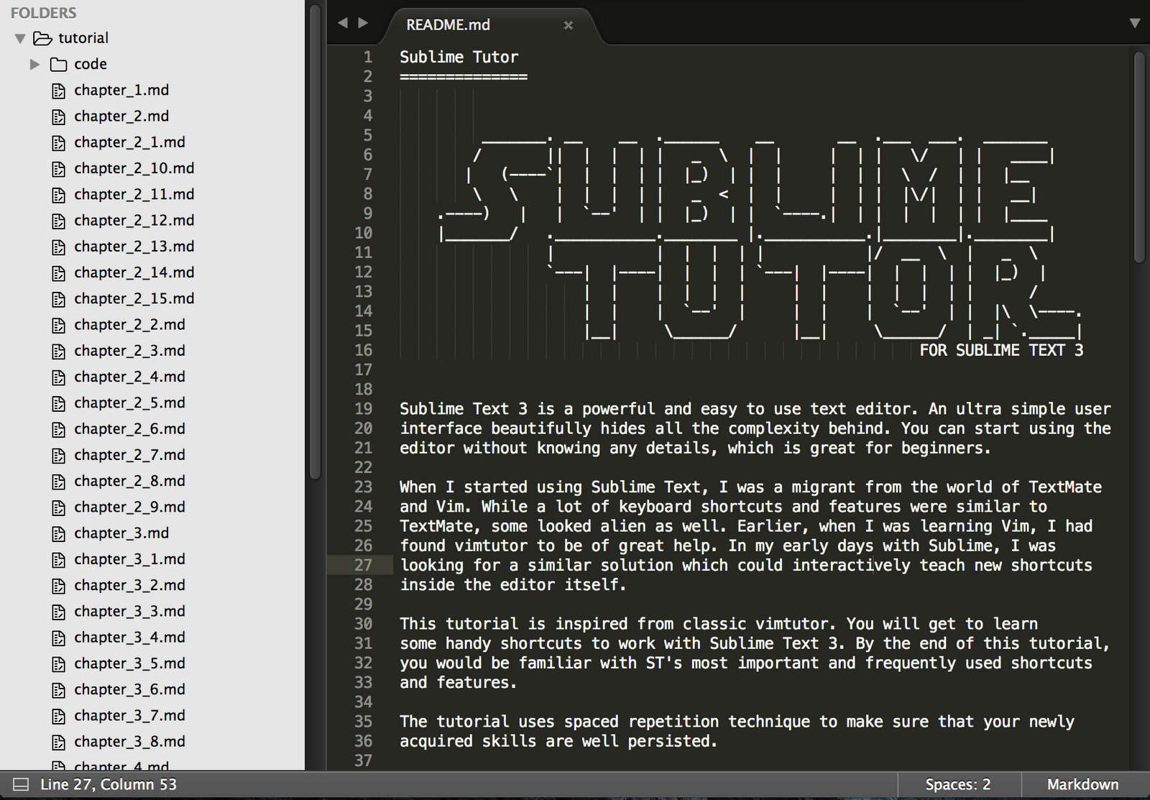
Task: Click the file icon beside chapter_1.md
Action: coord(58,90)
